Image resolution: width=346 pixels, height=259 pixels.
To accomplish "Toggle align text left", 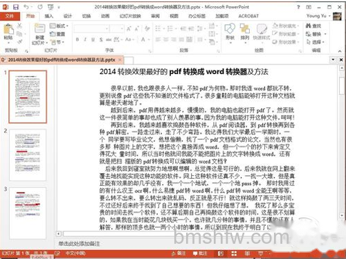I will click(x=158, y=39).
